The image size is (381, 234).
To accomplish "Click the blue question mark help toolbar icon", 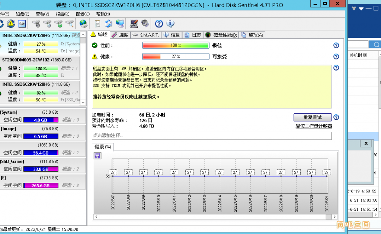I will [x=159, y=23].
